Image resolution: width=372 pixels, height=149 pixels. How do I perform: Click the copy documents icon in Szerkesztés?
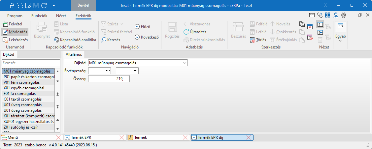[302, 24]
